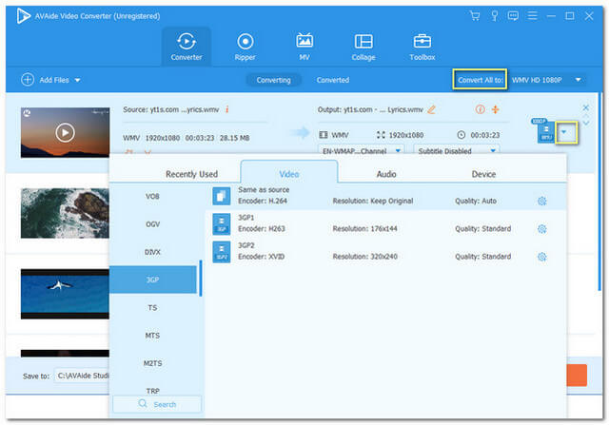Remove the first video with X icon
The width and height of the screenshot is (609, 425).
point(586,107)
